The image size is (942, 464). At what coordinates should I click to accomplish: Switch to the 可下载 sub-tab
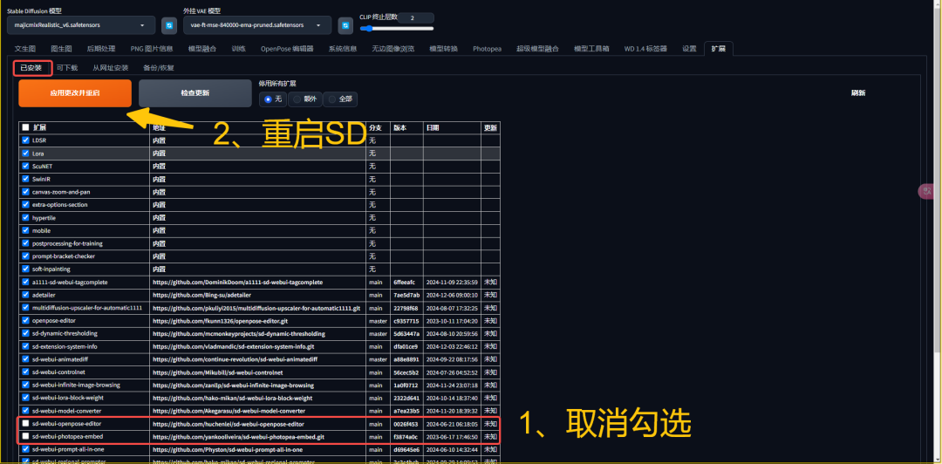(x=67, y=68)
